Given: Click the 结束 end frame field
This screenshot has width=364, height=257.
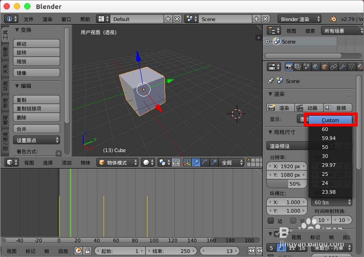Looking at the screenshot, I should [171, 251].
